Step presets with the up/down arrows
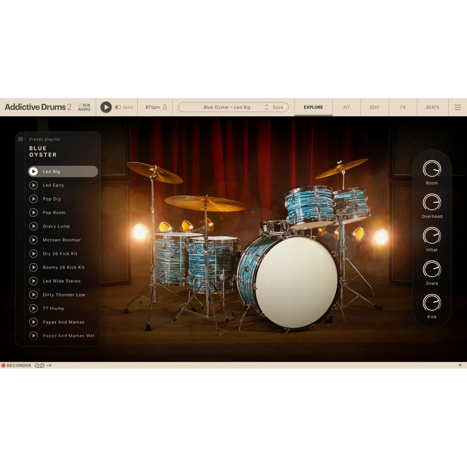Image resolution: width=467 pixels, height=467 pixels. point(267,107)
